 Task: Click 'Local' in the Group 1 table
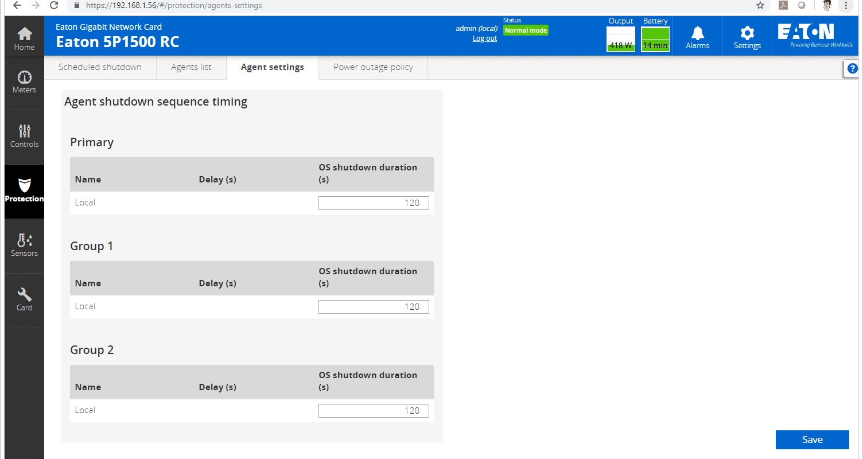(x=85, y=306)
